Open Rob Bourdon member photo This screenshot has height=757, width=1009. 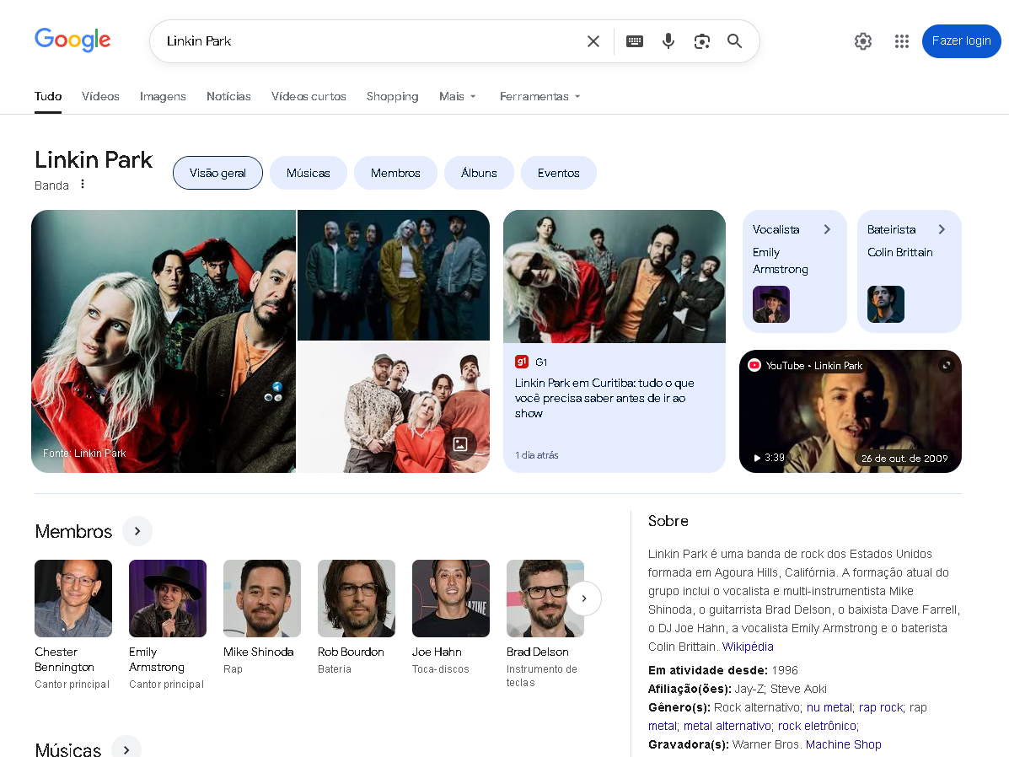point(357,598)
